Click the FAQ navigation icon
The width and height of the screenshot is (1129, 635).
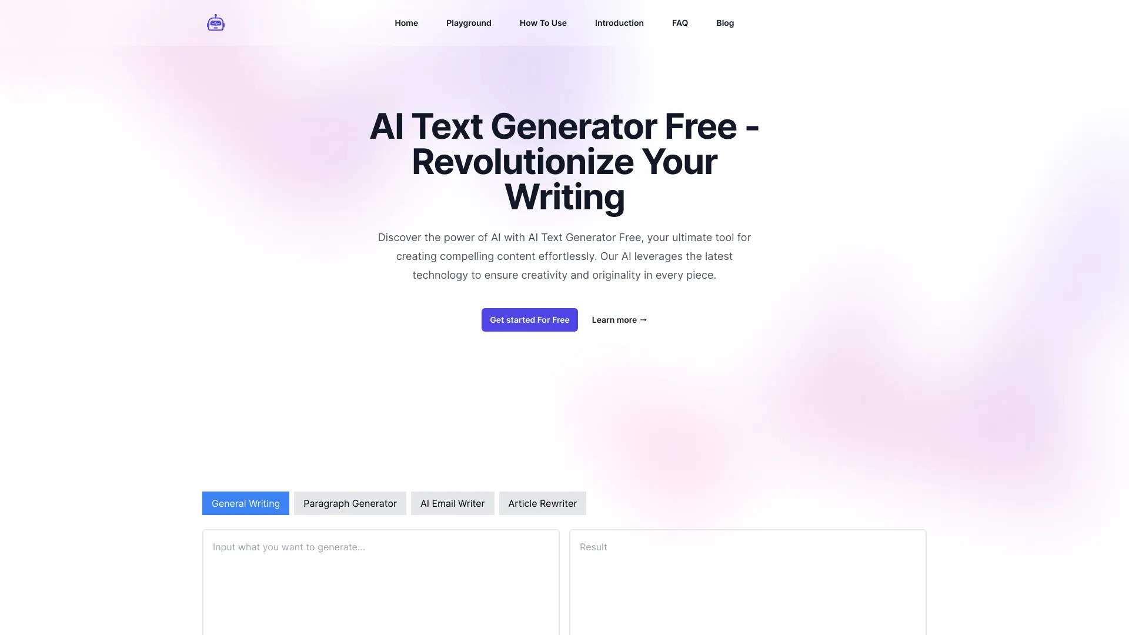coord(680,22)
